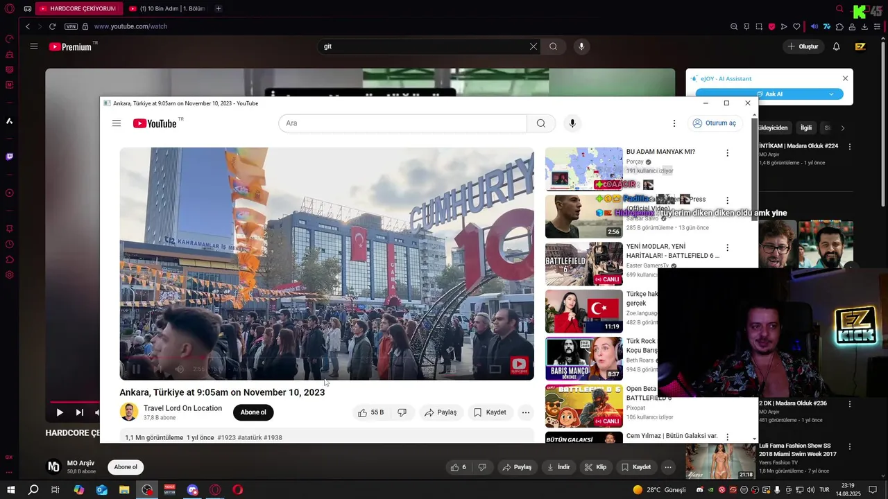The image size is (888, 499).
Task: Open Pocket extension icon in toolbar
Action: tap(771, 26)
